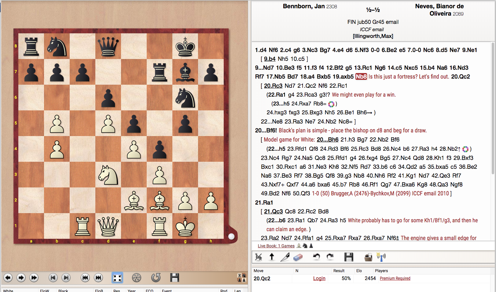496x292 pixels.
Task: Open the Premium Required link
Action: pos(395,278)
